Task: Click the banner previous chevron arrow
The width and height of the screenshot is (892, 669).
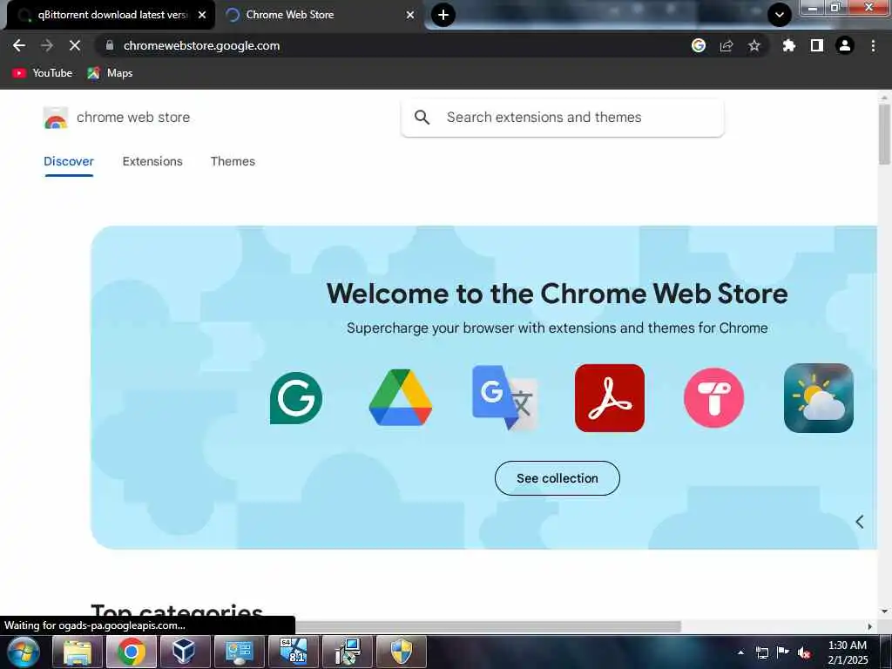Action: pyautogui.click(x=860, y=522)
